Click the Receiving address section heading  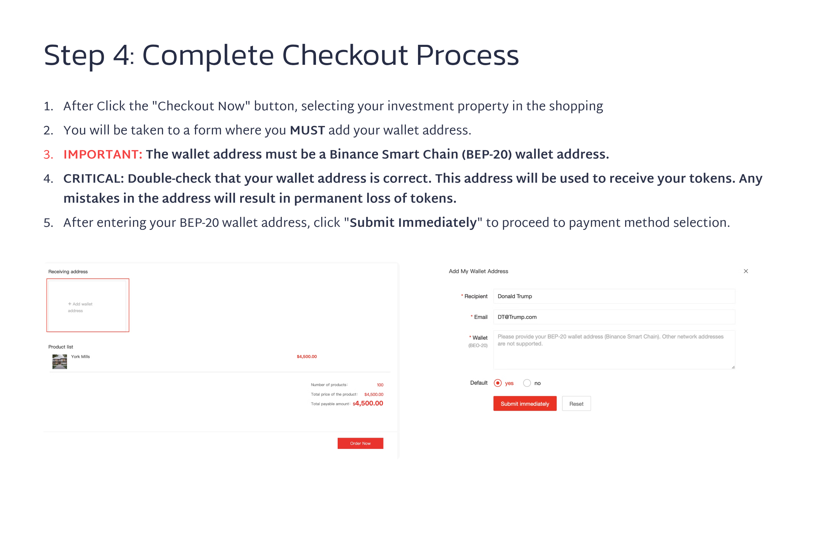pyautogui.click(x=68, y=272)
